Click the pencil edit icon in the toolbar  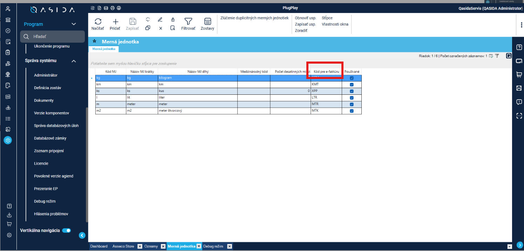tap(160, 19)
